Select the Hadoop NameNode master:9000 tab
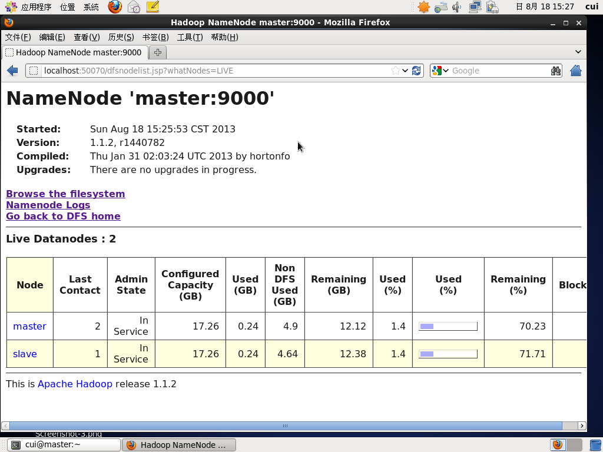 tap(75, 52)
